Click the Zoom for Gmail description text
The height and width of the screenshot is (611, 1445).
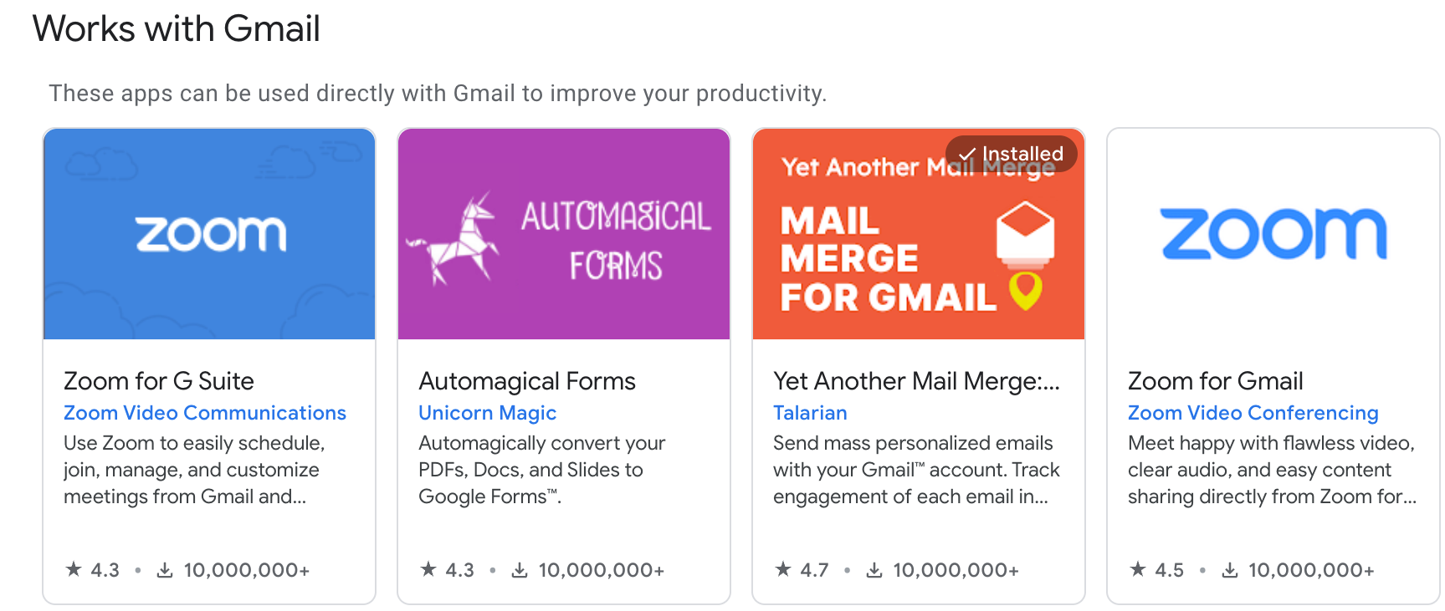pos(1272,470)
